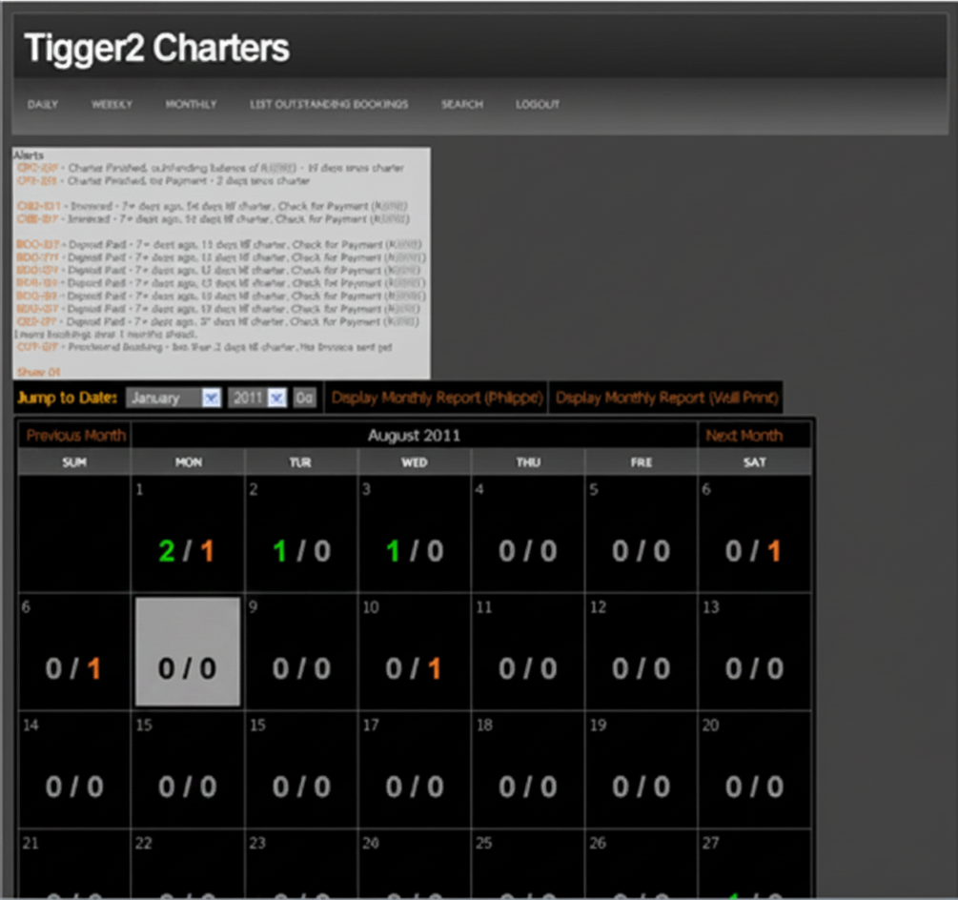Select the August 21 day cell
Screen dimensions: 958x900
(74, 865)
